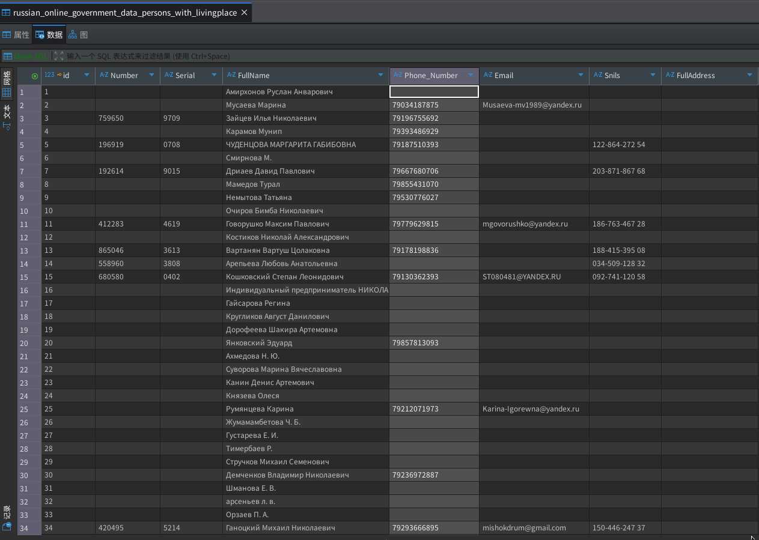This screenshot has height=540, width=759.
Task: Click name 'Демченков Владимир Николаевич'
Action: (x=287, y=475)
